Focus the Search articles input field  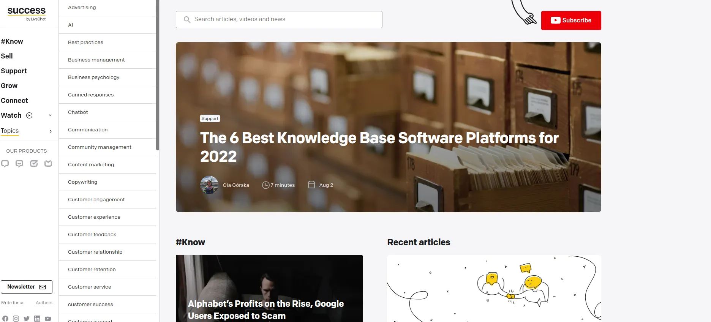tap(279, 19)
